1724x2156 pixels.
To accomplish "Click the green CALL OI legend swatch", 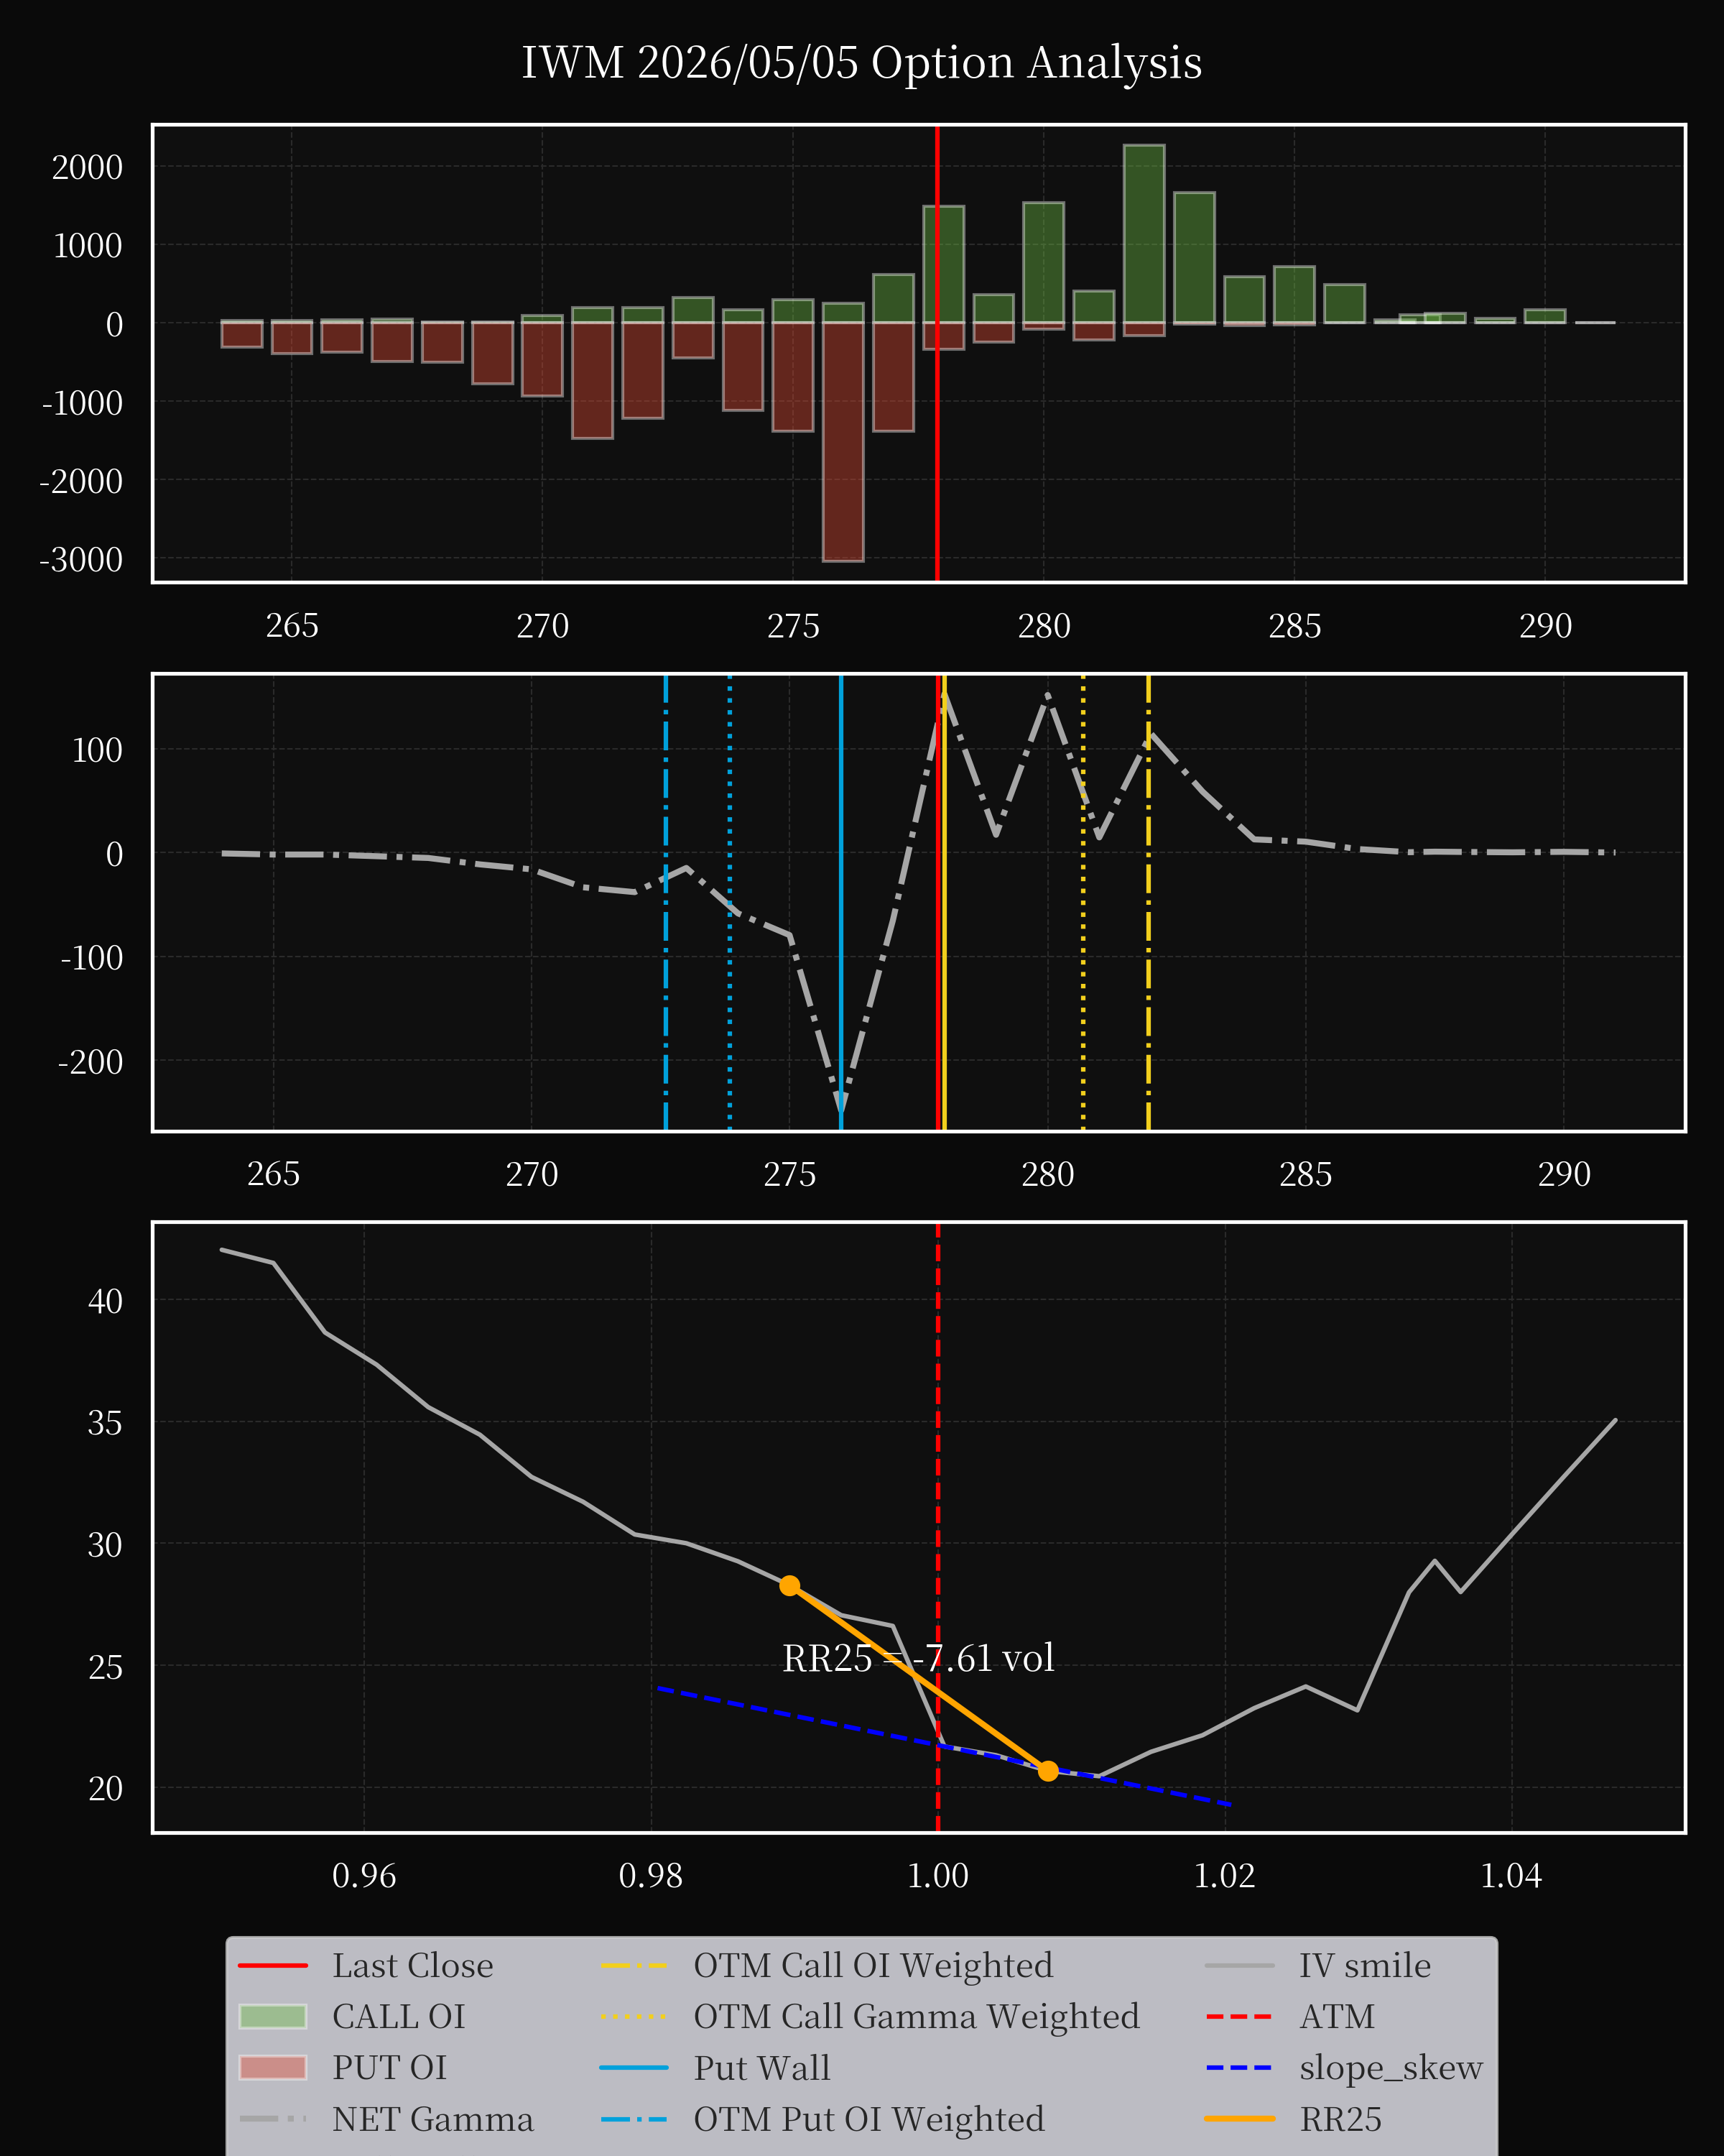I will point(273,2016).
